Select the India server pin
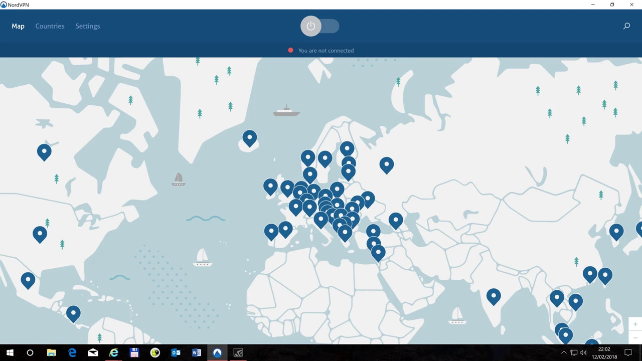This screenshot has width=642, height=361. tap(494, 296)
